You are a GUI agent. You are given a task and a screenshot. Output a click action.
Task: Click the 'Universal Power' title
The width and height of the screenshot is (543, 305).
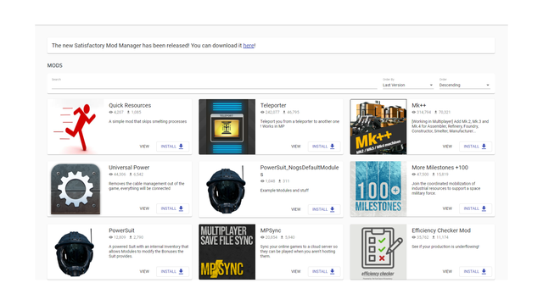tap(129, 168)
